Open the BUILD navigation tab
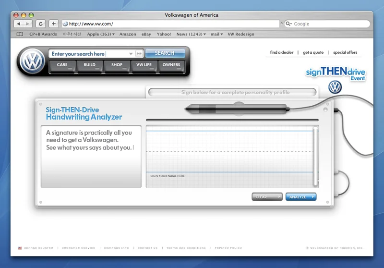This screenshot has height=268, width=384. (90, 66)
